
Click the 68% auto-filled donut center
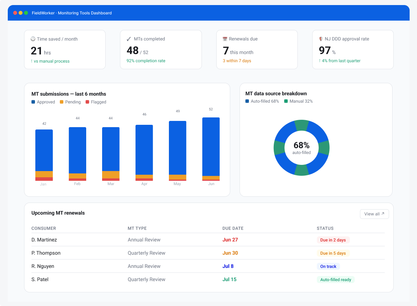302,148
